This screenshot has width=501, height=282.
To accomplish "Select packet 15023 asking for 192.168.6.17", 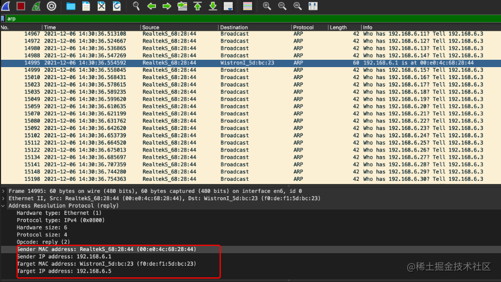I will point(250,85).
